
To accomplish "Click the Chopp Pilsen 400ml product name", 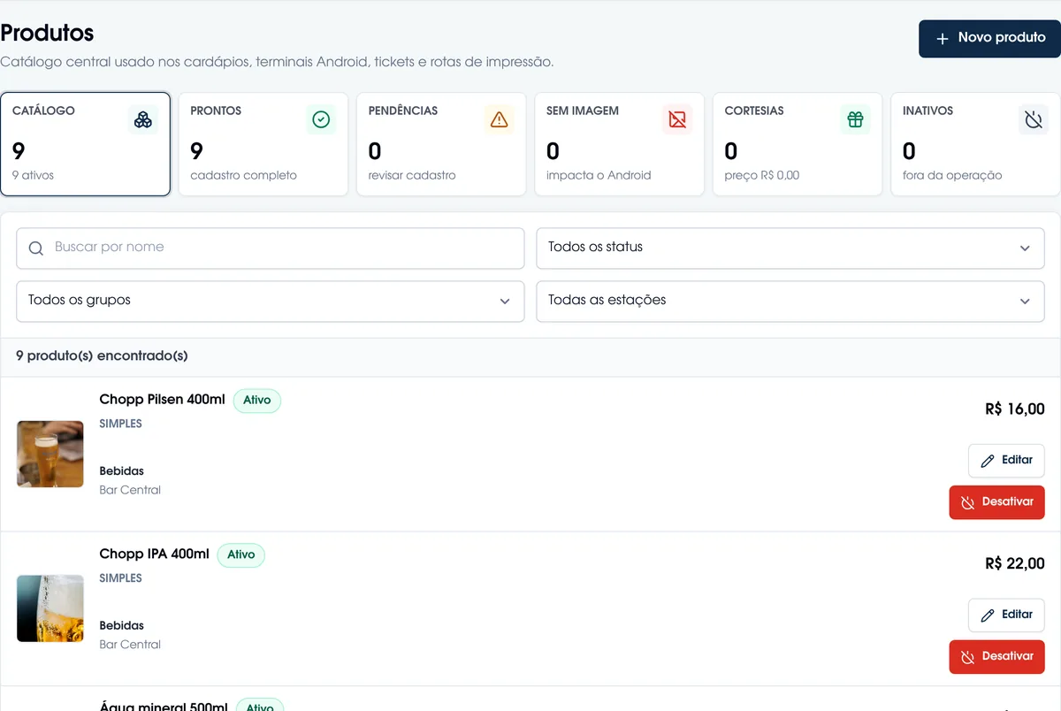I will point(163,400).
